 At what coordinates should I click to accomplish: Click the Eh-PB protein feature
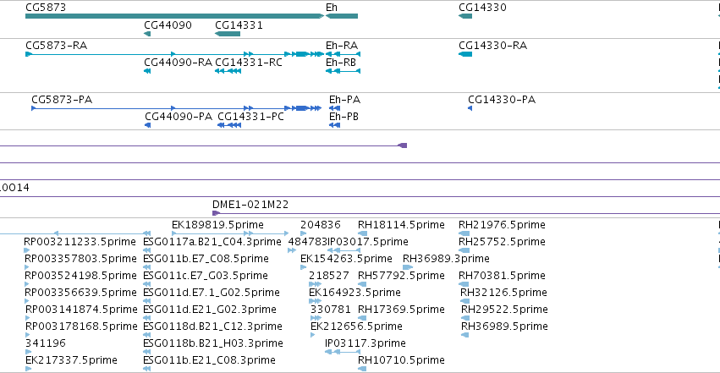(x=335, y=125)
